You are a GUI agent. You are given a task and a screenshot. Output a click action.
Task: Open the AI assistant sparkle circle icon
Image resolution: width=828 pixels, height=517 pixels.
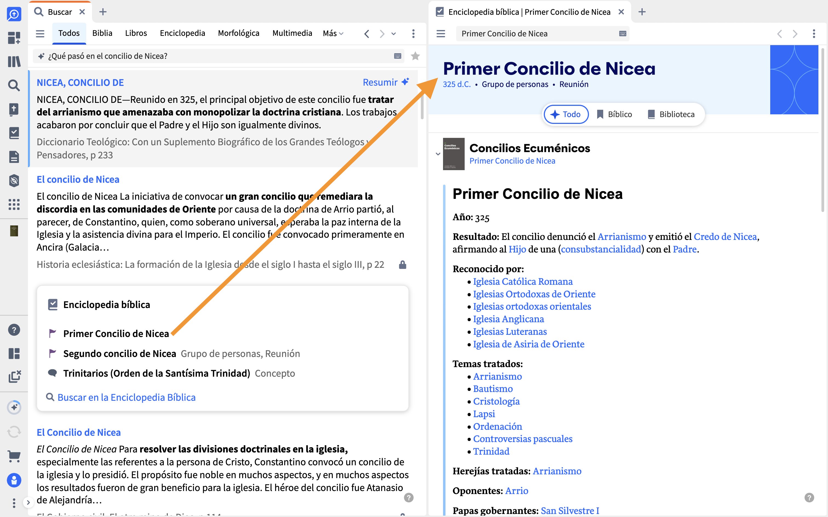(x=14, y=407)
